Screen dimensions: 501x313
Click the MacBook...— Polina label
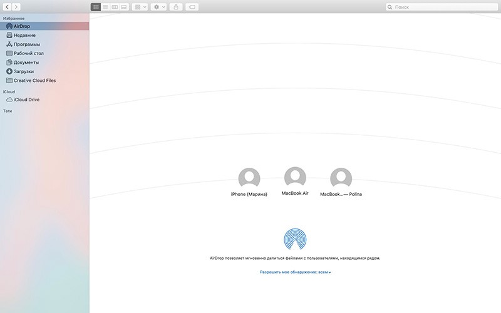341,194
